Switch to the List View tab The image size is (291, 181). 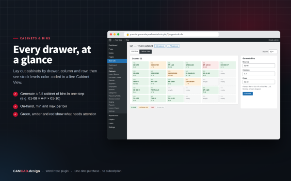(134, 51)
